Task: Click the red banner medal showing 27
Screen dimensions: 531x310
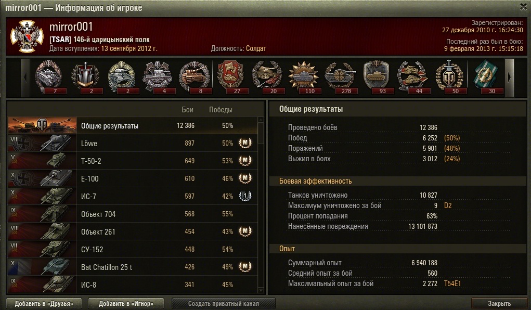Action: click(x=231, y=77)
